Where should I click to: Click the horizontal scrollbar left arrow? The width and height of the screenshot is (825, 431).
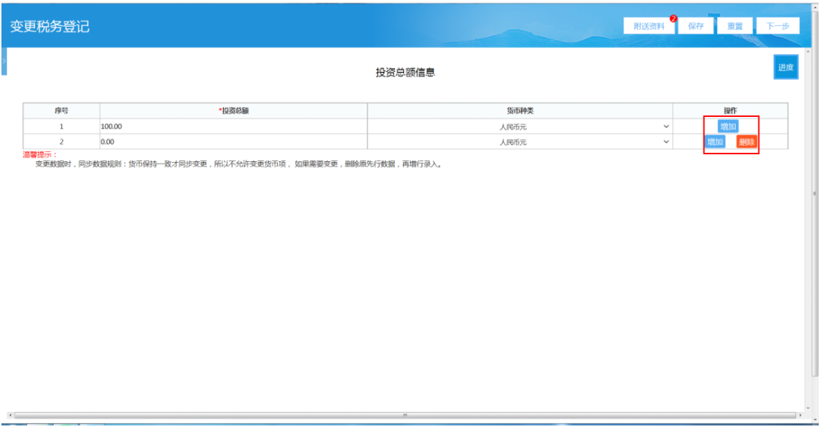(10, 415)
